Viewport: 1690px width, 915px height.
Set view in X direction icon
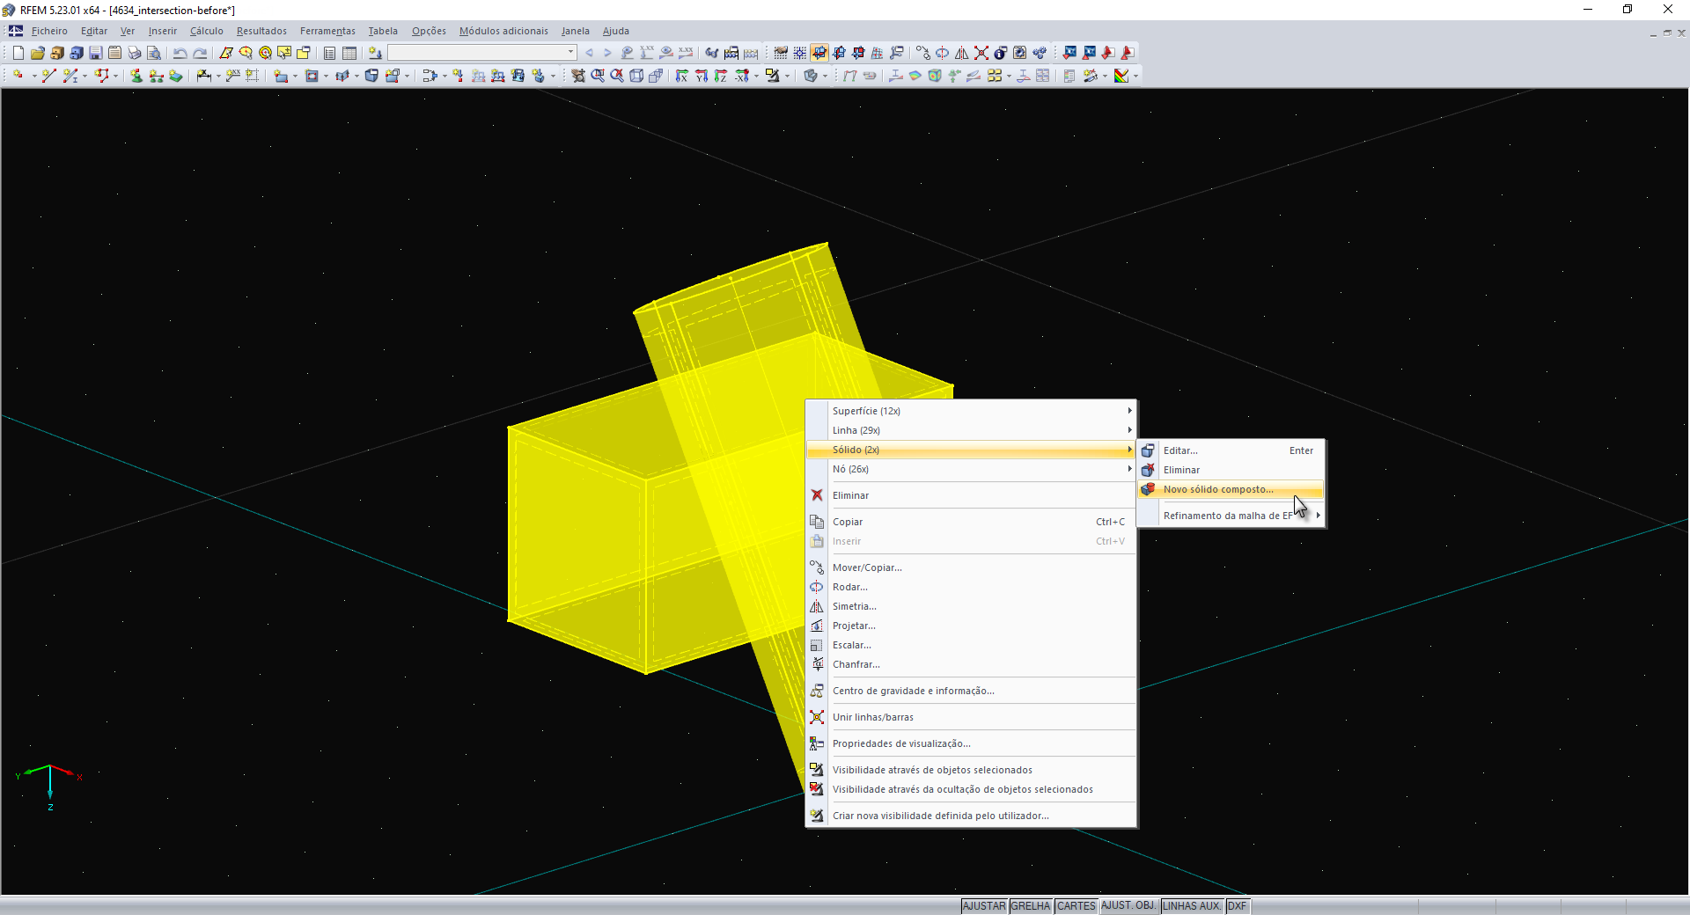pos(681,77)
